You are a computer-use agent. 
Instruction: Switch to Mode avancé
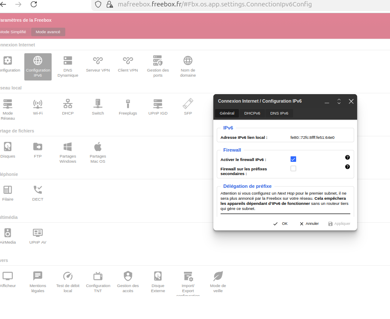coord(48,32)
